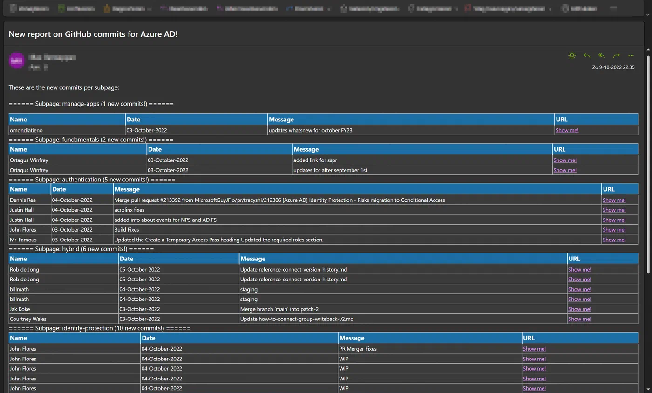Open Show me! link for Dennis Rea commit
652x393 pixels.
click(614, 200)
